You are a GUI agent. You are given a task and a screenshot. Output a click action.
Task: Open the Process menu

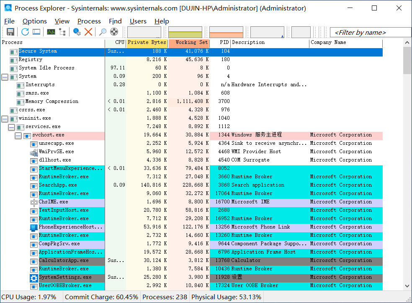click(89, 21)
